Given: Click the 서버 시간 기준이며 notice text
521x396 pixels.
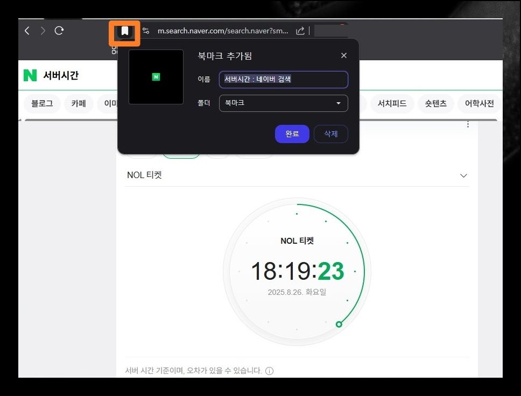Looking at the screenshot, I should 193,370.
